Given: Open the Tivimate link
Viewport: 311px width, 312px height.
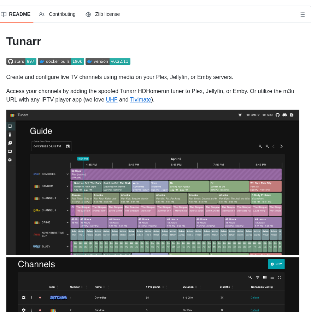Looking at the screenshot, I should pos(140,99).
